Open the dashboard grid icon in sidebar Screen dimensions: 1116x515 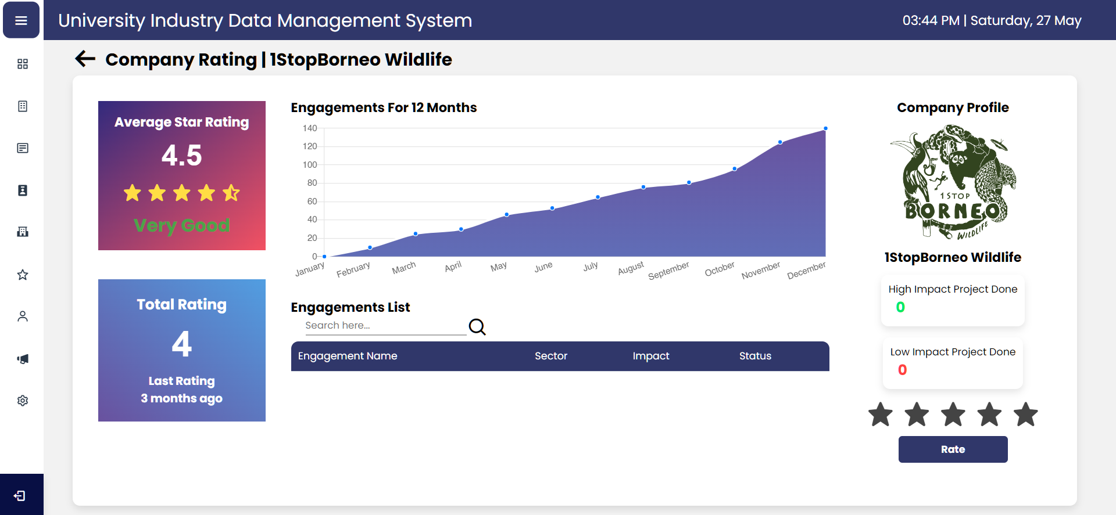(x=23, y=64)
